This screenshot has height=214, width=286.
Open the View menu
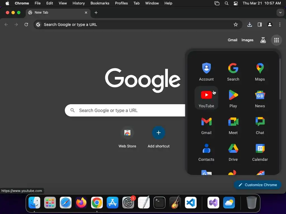tap(63, 3)
